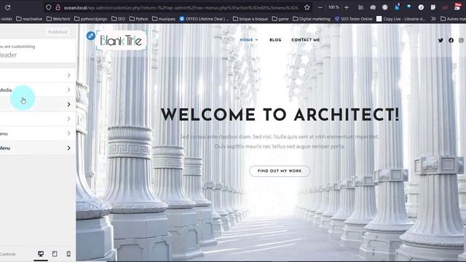Viewport: 466px width, 262px height.
Task: Reload the page with the browser refresh icon
Action: click(8, 7)
